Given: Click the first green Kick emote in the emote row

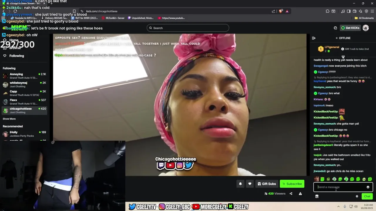Looking at the screenshot, I should tap(322, 179).
